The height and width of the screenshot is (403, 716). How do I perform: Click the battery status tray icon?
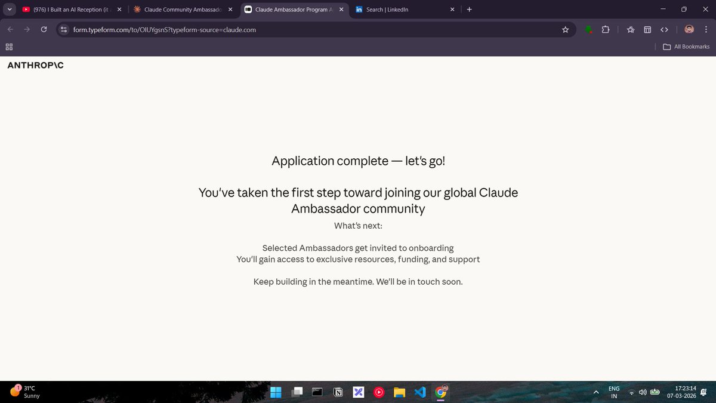(655, 392)
